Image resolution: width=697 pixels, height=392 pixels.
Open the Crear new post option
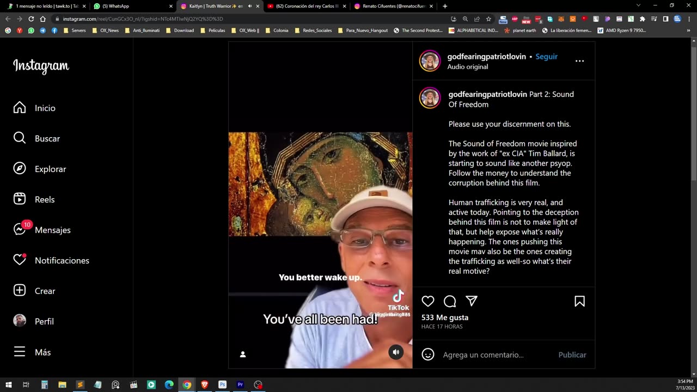(x=34, y=291)
